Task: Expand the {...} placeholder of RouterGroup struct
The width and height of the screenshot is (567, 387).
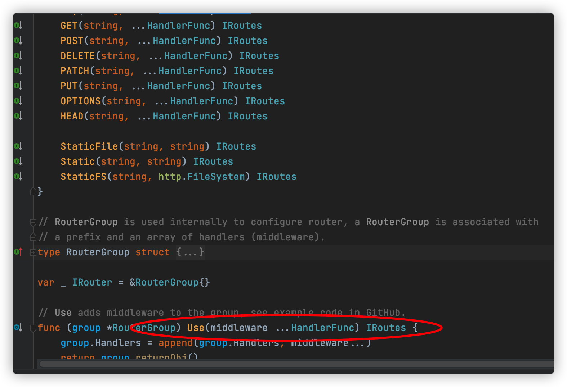Action: coord(190,252)
